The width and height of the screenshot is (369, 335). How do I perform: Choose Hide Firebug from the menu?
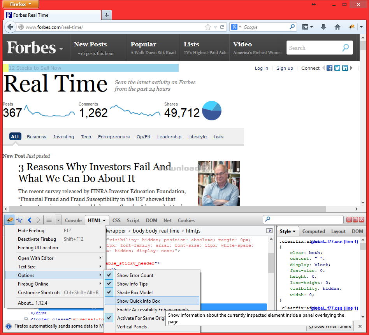click(x=54, y=230)
